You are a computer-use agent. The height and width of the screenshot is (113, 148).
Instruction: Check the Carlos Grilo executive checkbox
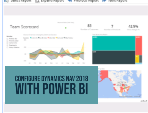tap(7, 43)
